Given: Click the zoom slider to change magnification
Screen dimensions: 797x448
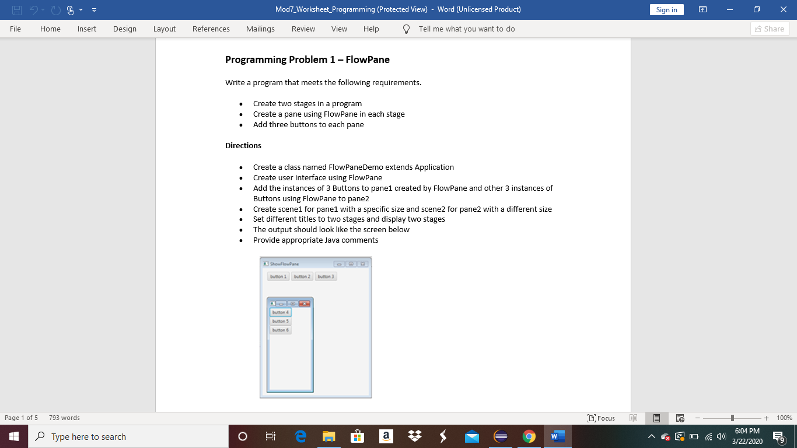Looking at the screenshot, I should click(x=731, y=418).
